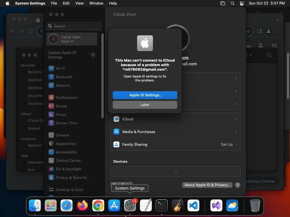Launch Terminal from the Dock
Image resolution: width=290 pixels, height=217 pixels.
(x=162, y=205)
